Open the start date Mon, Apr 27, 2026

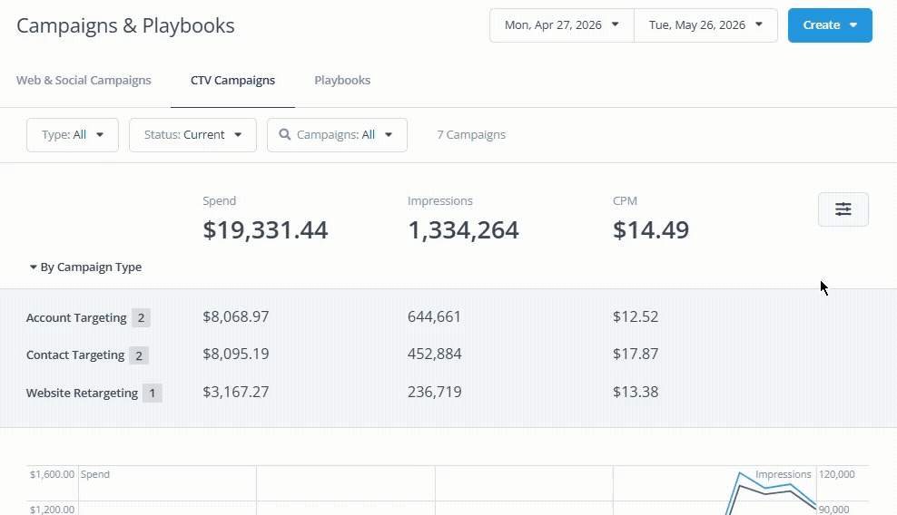click(x=562, y=25)
